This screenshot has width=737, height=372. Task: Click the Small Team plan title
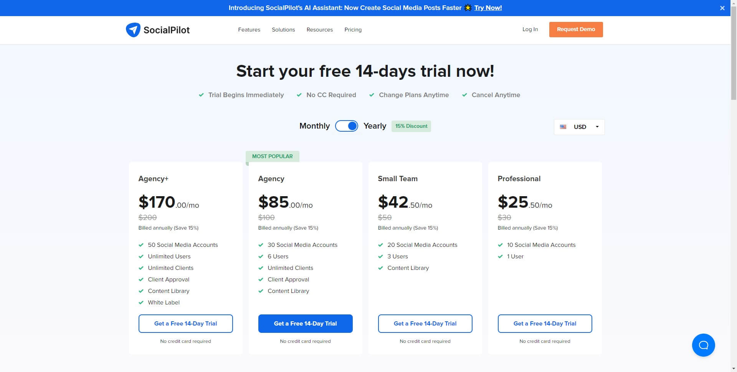(x=398, y=179)
